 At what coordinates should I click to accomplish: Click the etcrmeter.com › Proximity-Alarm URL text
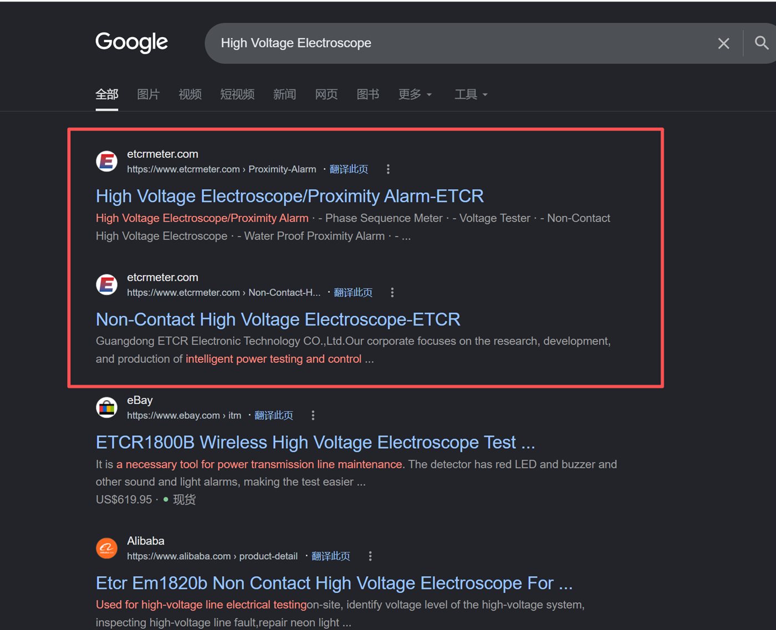222,169
